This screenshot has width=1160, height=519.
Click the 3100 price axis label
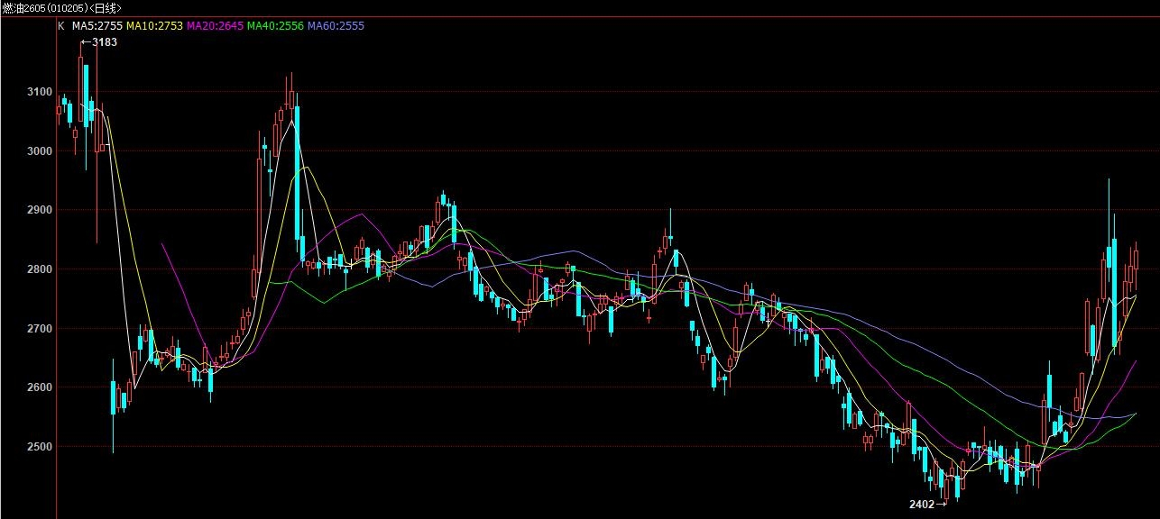tap(40, 92)
